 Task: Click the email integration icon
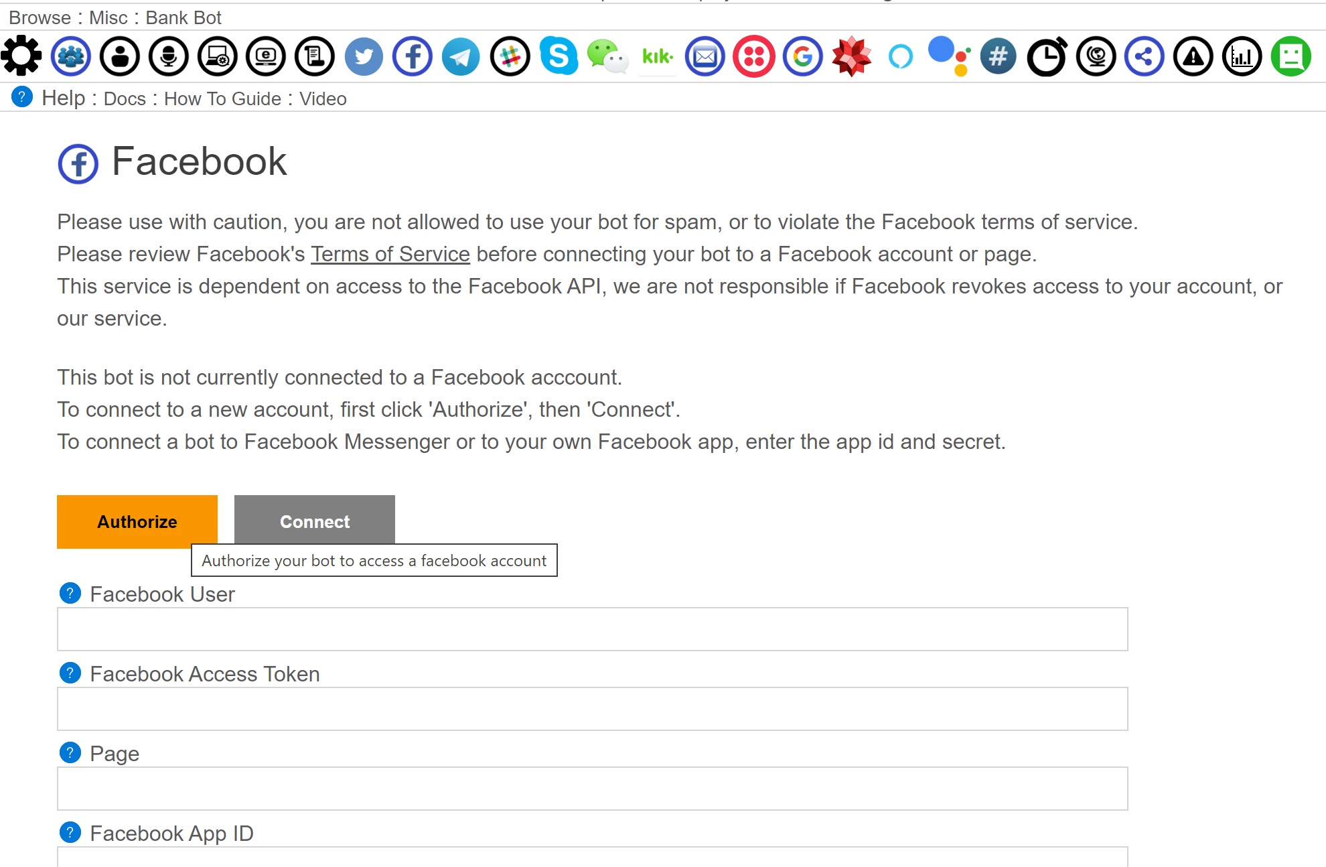coord(705,56)
